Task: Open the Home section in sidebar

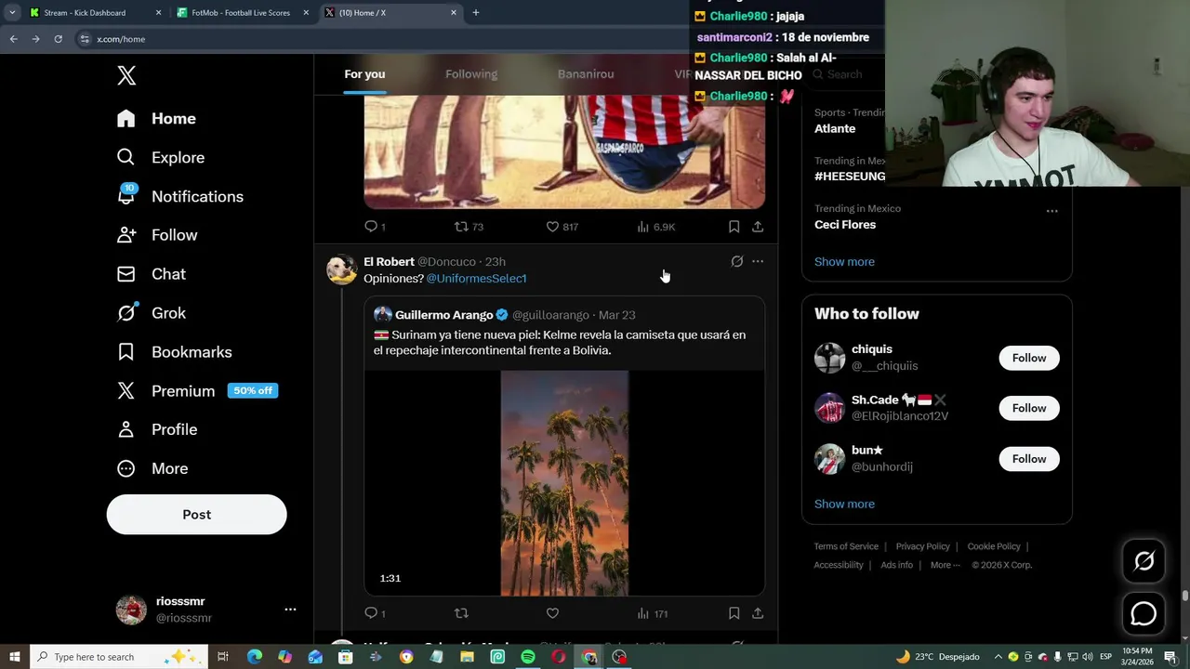Action: pos(156,119)
